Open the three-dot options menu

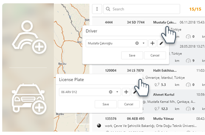(x=97, y=9)
